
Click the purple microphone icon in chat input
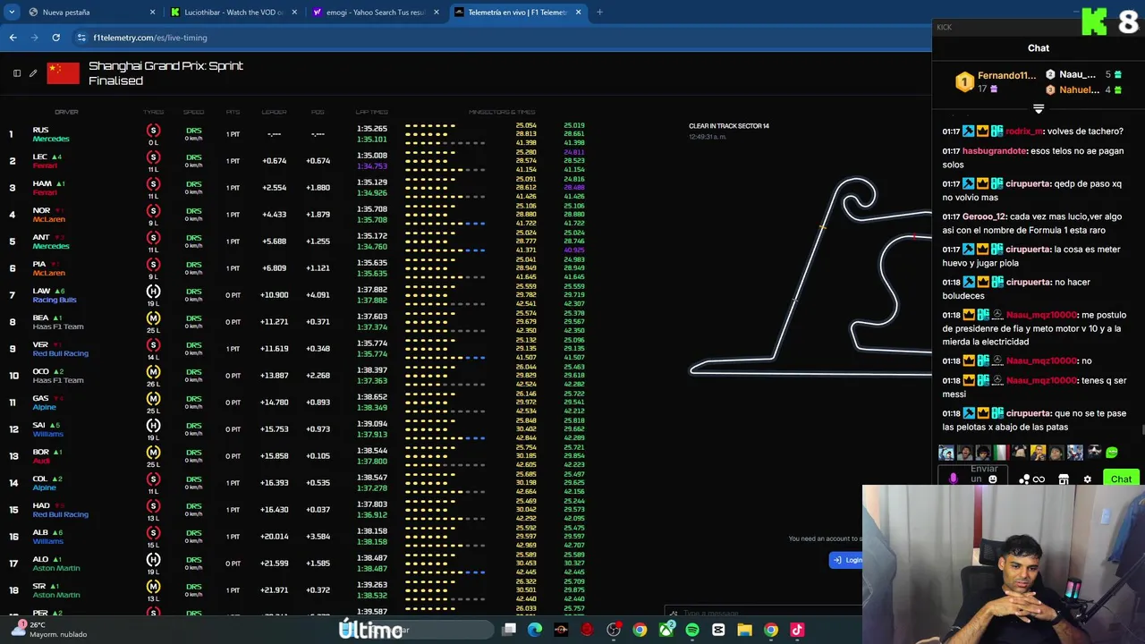pos(953,479)
